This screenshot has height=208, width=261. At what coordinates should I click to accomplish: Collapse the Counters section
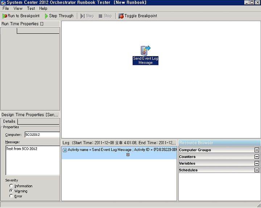point(257,157)
